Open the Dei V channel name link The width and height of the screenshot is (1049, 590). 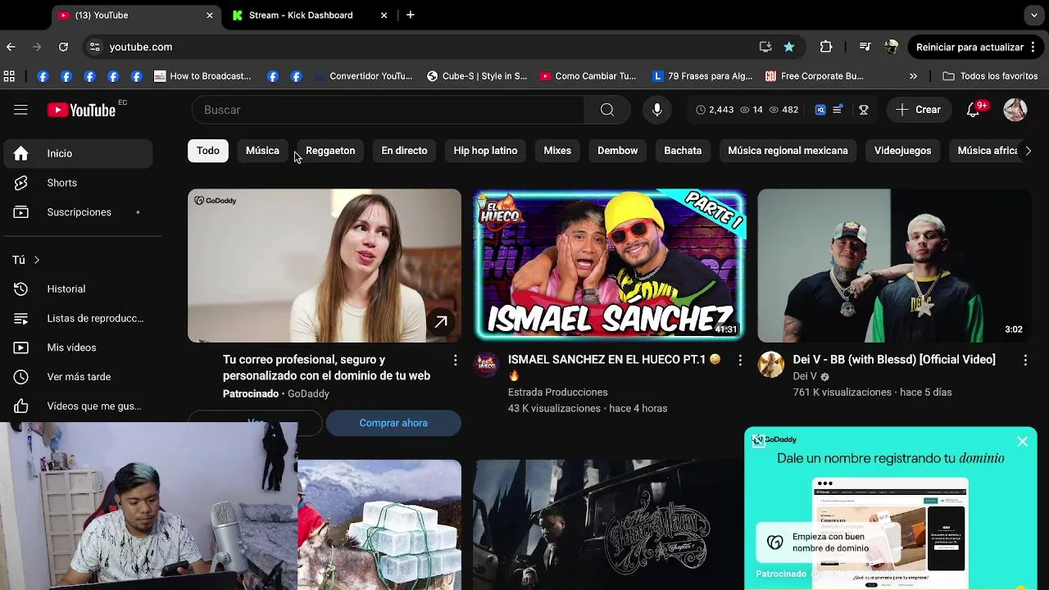[x=805, y=376]
